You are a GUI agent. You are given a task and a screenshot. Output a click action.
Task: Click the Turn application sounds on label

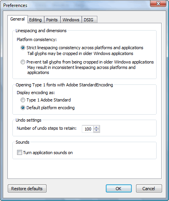pos(48,153)
